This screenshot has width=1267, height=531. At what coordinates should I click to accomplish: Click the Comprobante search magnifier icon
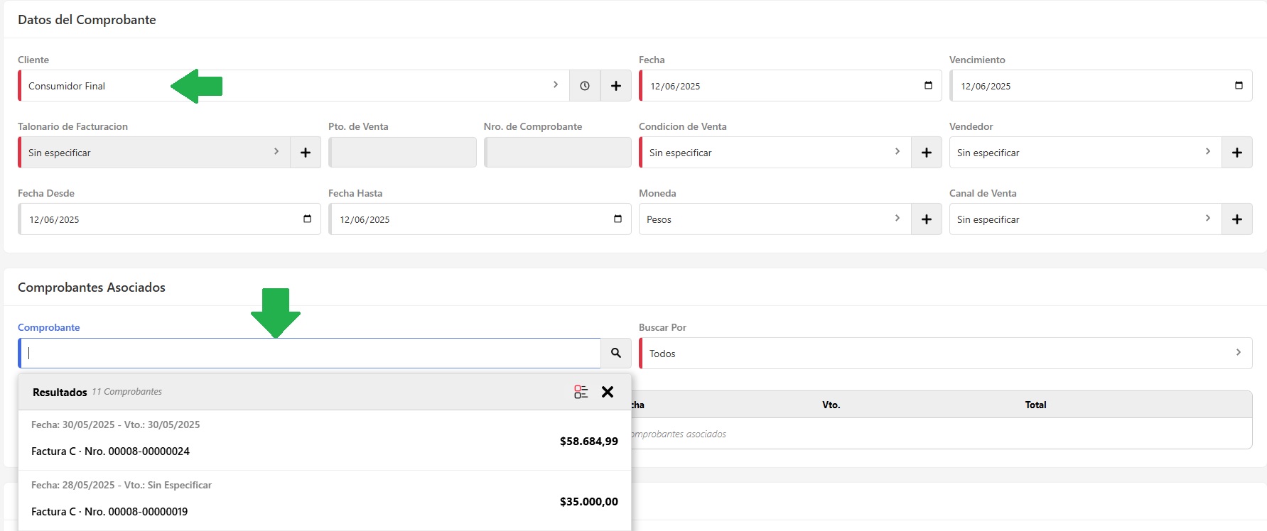click(x=616, y=353)
